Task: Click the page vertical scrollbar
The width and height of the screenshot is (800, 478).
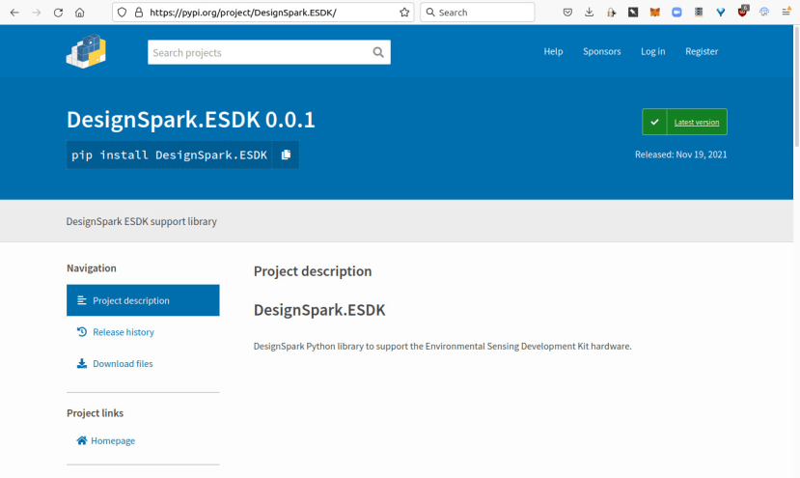Action: pyautogui.click(x=796, y=87)
